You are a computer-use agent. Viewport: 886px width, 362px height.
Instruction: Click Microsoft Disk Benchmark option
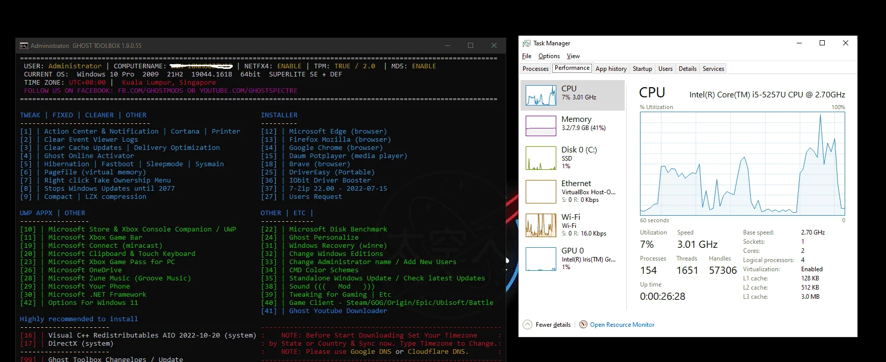tap(324, 229)
